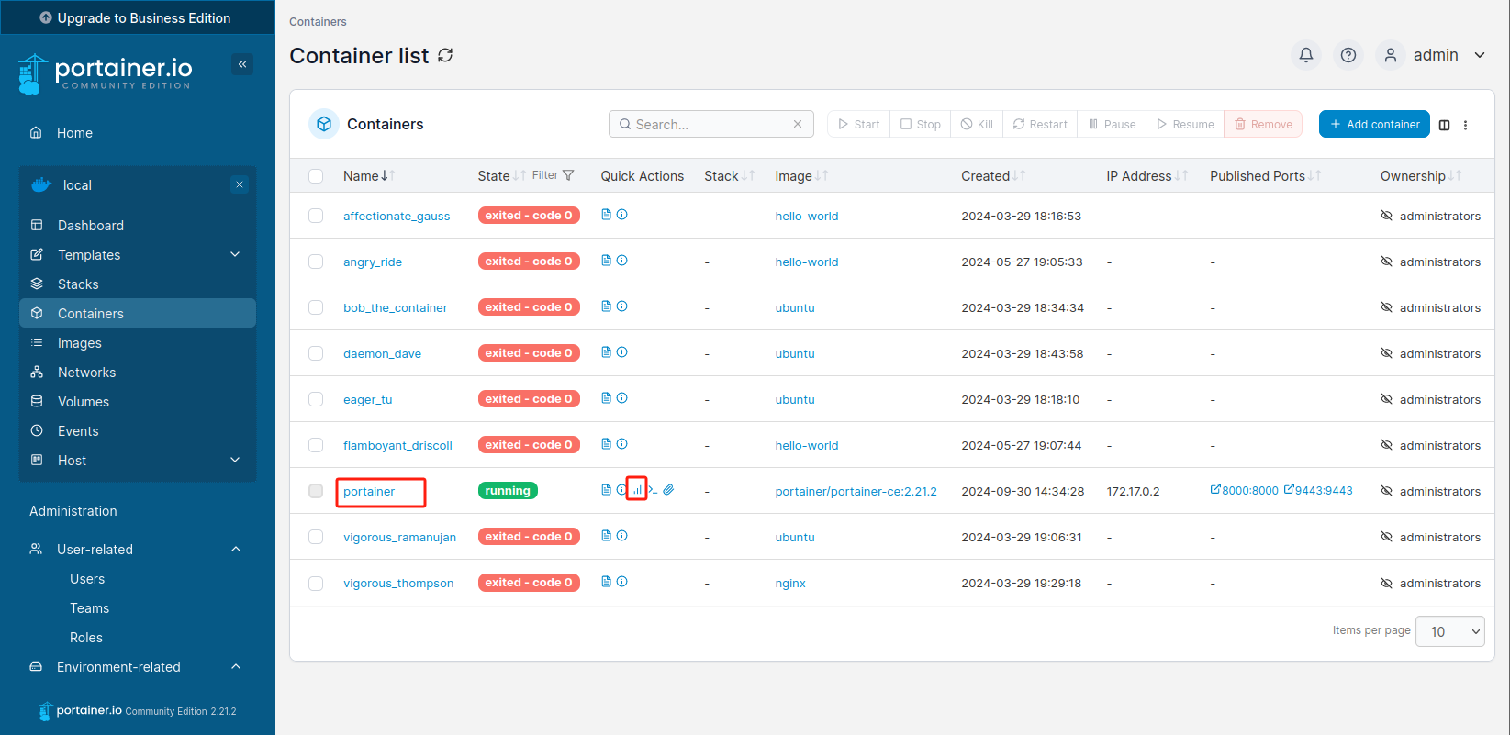The image size is (1510, 735).
Task: Navigate to Images
Action: [x=80, y=343]
